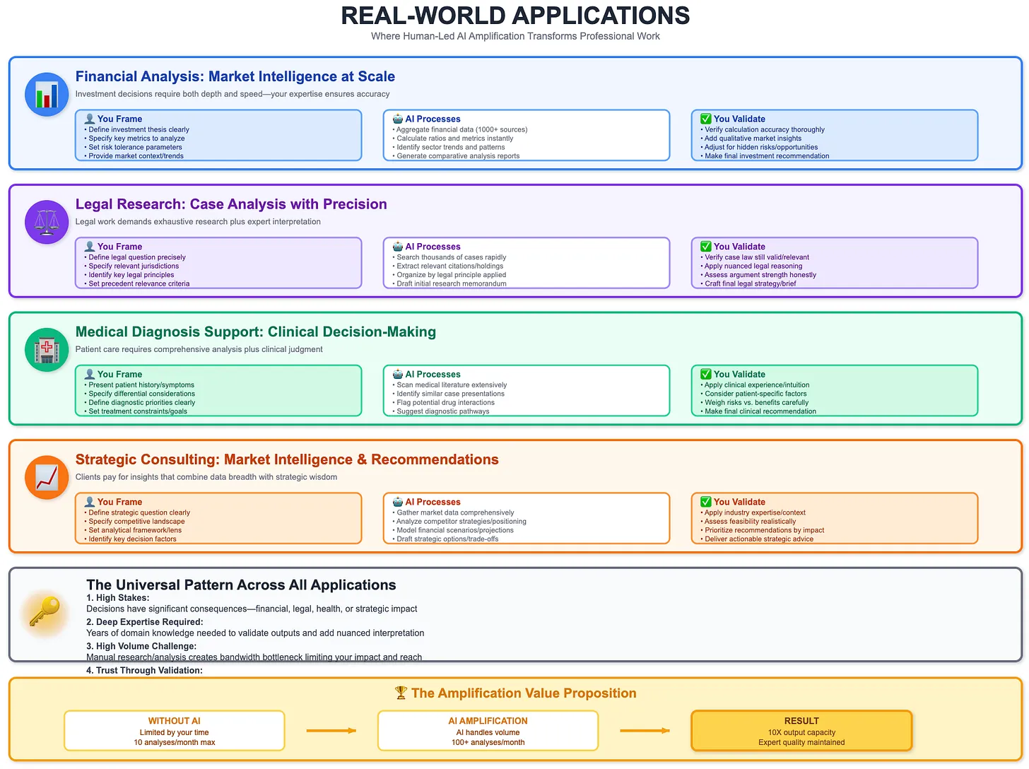Expand the Trust Through Validation item

pyautogui.click(x=144, y=670)
